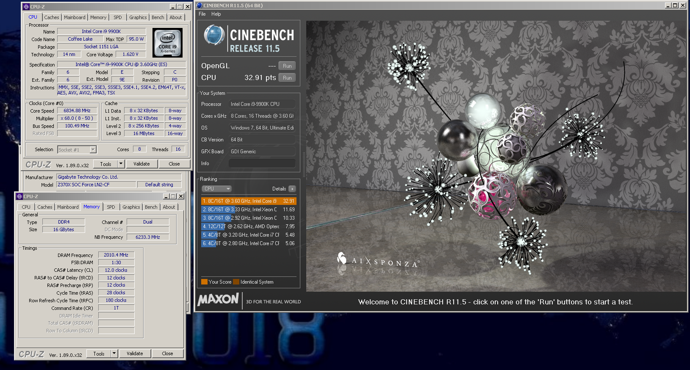This screenshot has width=690, height=370.
Task: Select ranking row 6 Core i7 5.06
Action: [249, 243]
